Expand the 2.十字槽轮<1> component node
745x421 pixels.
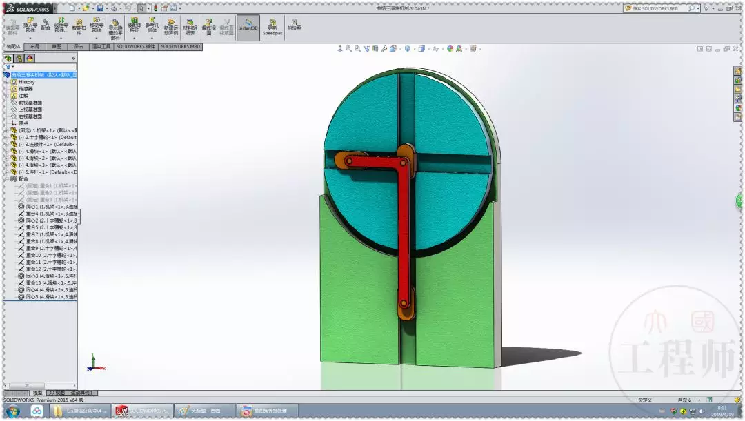click(x=6, y=137)
